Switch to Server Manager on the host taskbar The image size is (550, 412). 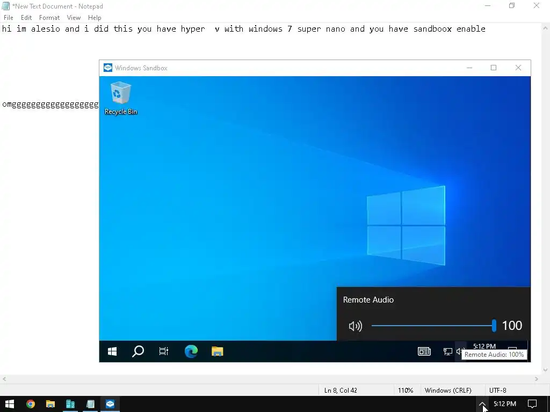coord(70,404)
